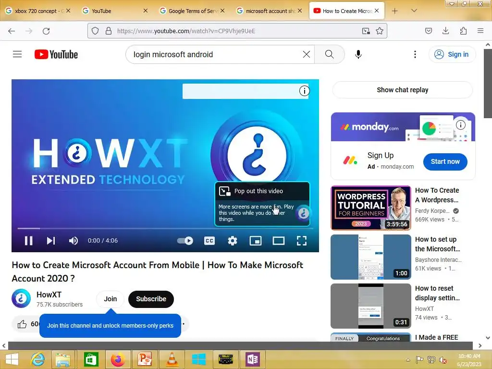Open WordPress Tutorial video thumbnail
492x369 pixels.
[x=370, y=208]
